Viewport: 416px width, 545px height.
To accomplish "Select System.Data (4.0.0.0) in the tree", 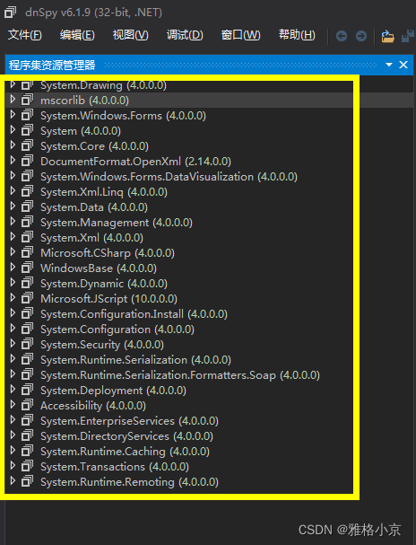I will (94, 207).
